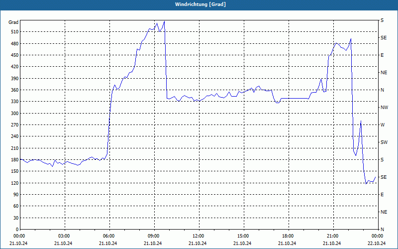Image resolution: width=398 pixels, height=249 pixels.
Task: Click the 120 y-axis value
Action: pyautogui.click(x=15, y=183)
